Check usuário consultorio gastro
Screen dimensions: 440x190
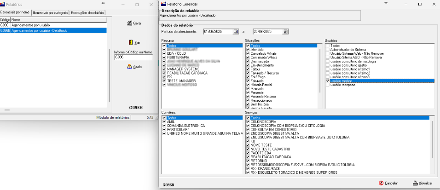(328, 65)
